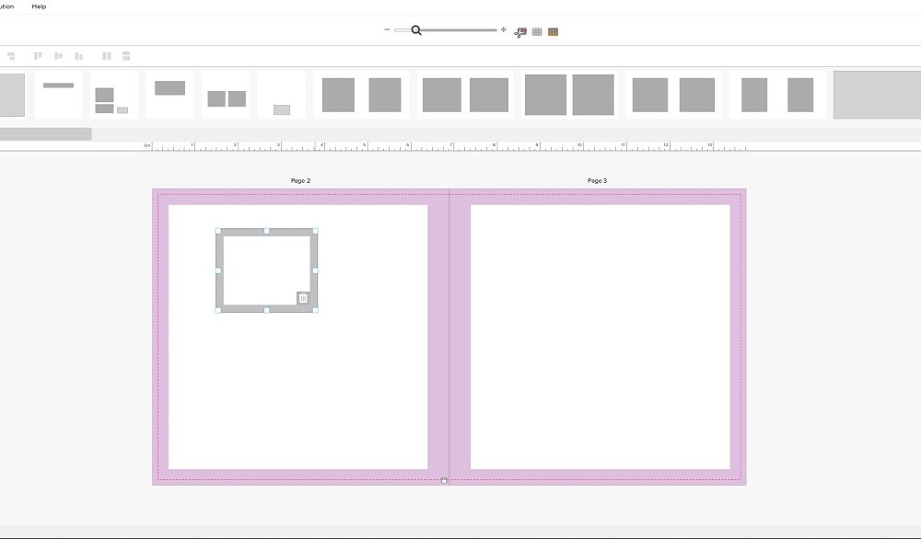Click the bottom-right corner handle of frame

315,310
